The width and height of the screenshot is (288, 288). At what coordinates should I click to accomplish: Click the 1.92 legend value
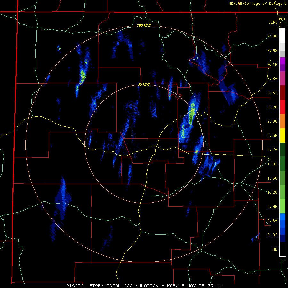pos(272,164)
